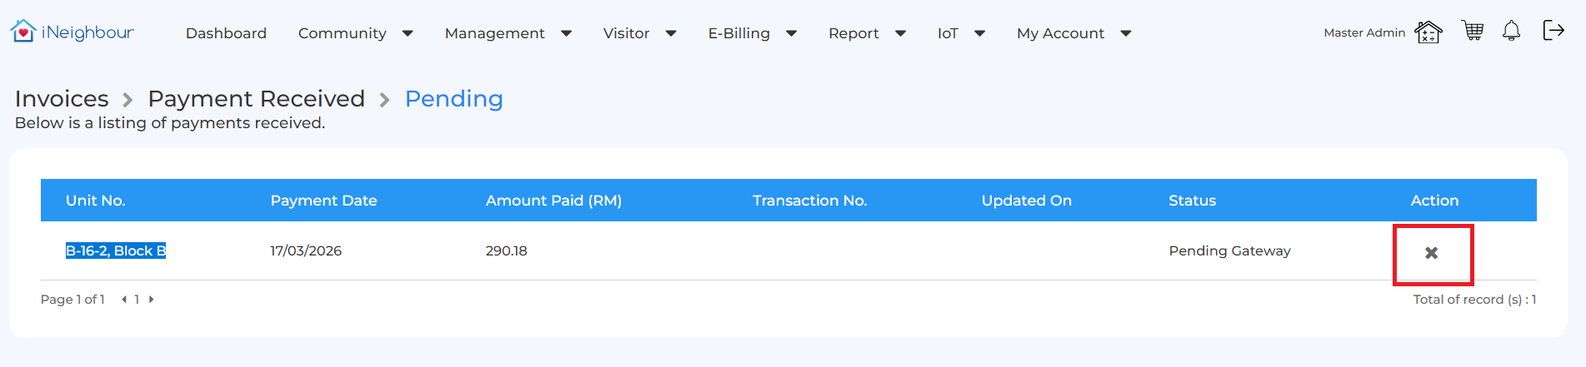
Task: Click the Payment Date column header
Action: tap(323, 201)
